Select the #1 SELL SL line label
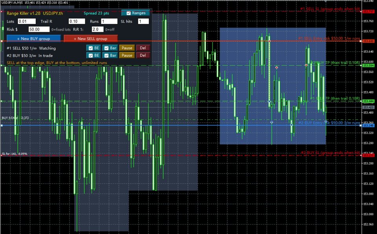This screenshot has width=377, height=234. [330, 9]
